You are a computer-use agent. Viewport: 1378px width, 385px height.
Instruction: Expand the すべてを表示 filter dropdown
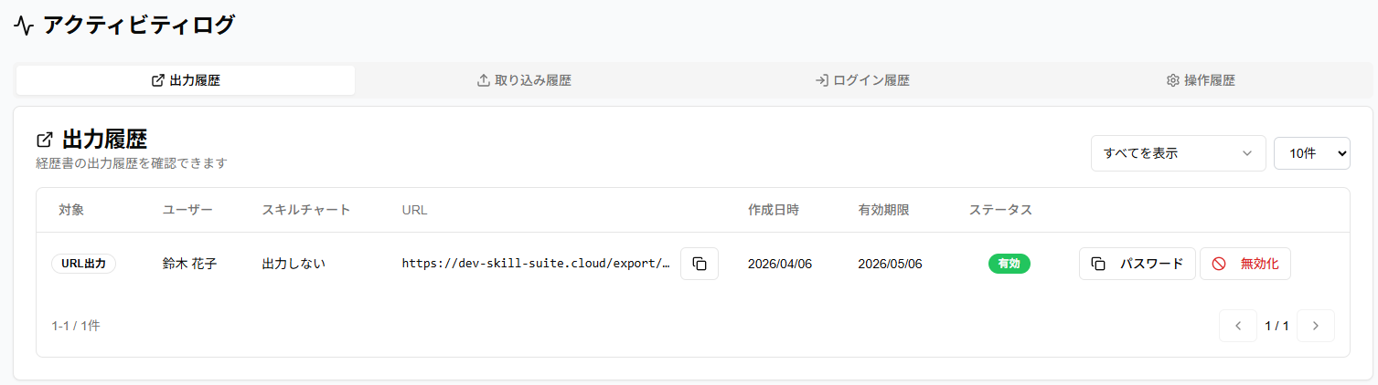1178,153
